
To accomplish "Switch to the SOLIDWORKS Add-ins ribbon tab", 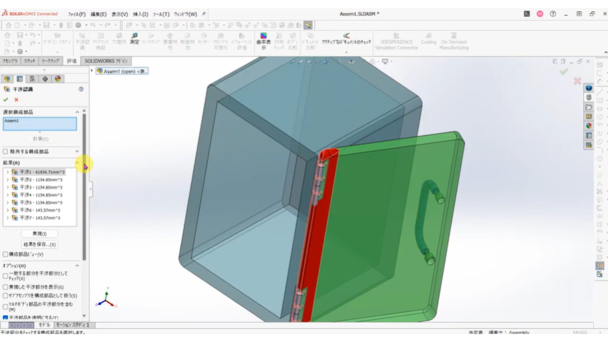I will pos(106,61).
